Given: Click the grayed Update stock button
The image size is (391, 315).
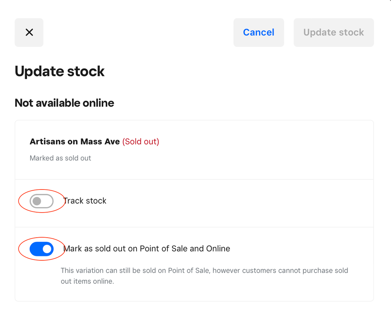Looking at the screenshot, I should (x=333, y=32).
